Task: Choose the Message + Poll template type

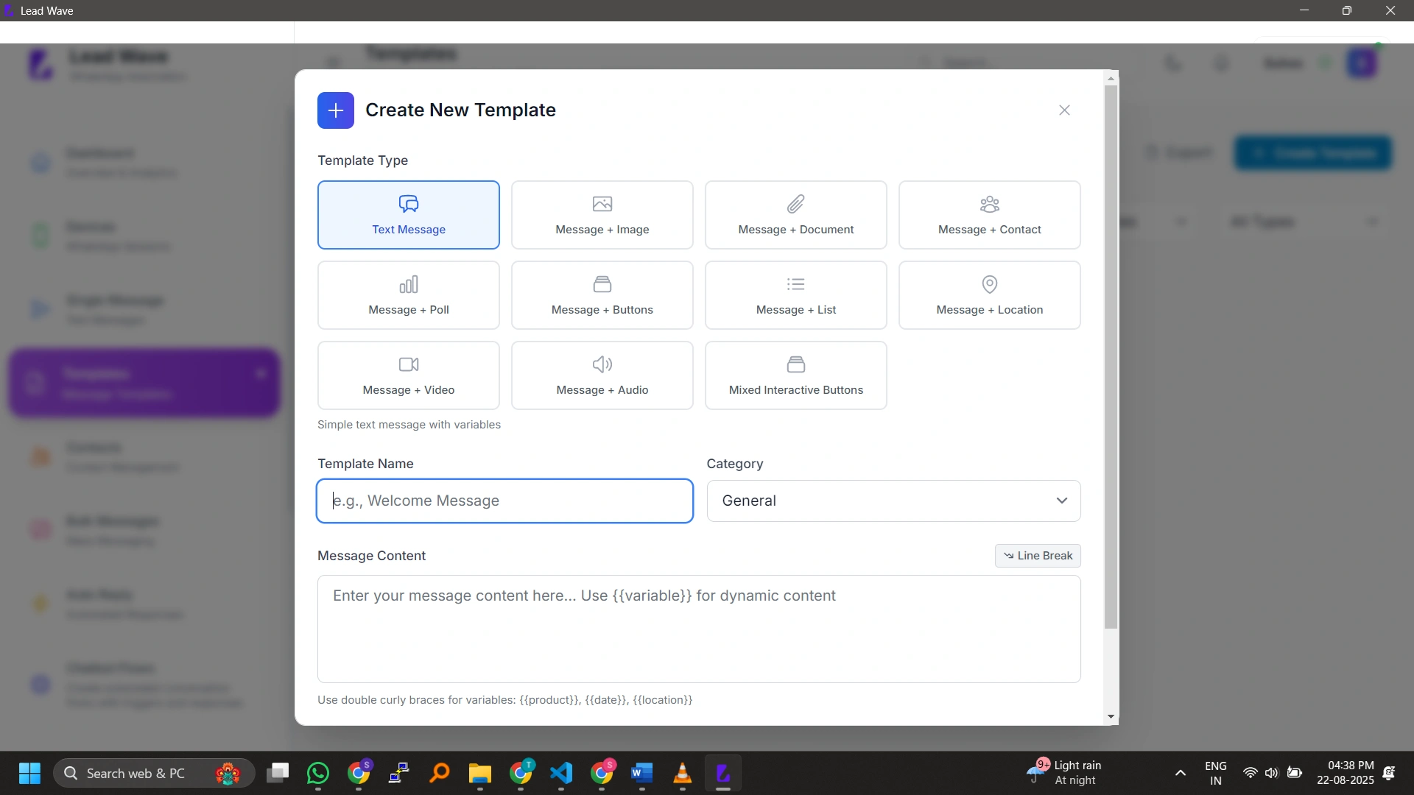Action: [408, 295]
